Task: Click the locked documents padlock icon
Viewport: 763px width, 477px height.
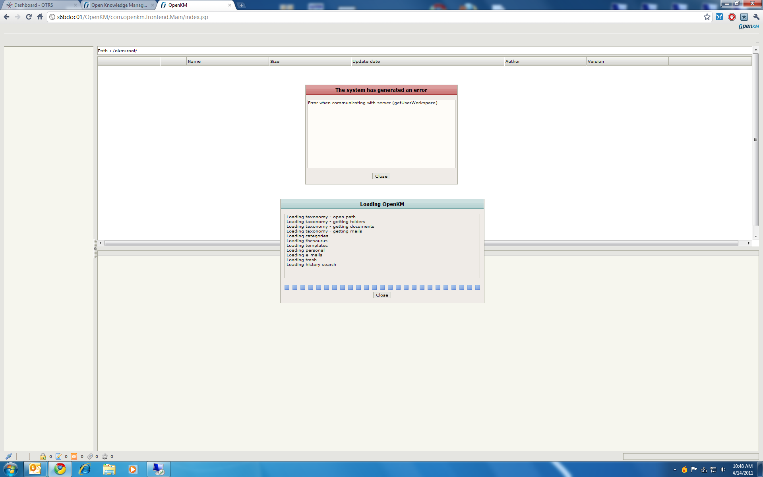Action: [x=43, y=456]
